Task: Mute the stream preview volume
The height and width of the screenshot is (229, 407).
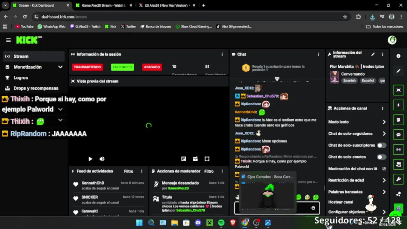Action: pyautogui.click(x=102, y=159)
